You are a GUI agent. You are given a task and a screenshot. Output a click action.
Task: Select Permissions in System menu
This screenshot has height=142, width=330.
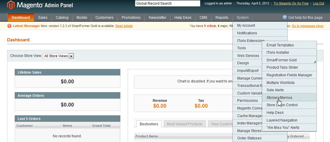(x=247, y=101)
